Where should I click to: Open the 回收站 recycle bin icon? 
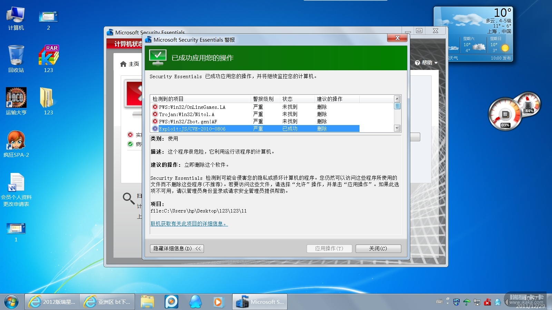(16, 59)
